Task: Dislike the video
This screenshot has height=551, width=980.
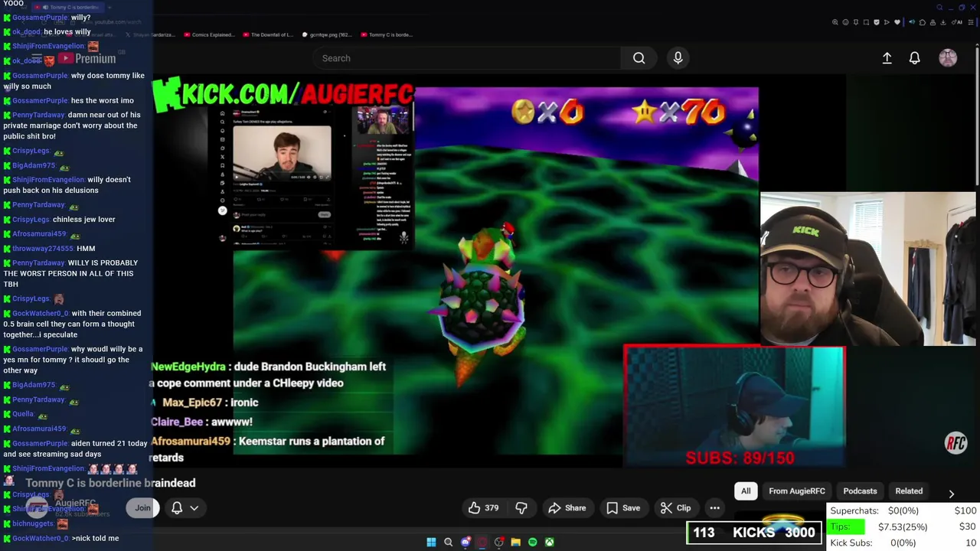Action: (x=521, y=507)
